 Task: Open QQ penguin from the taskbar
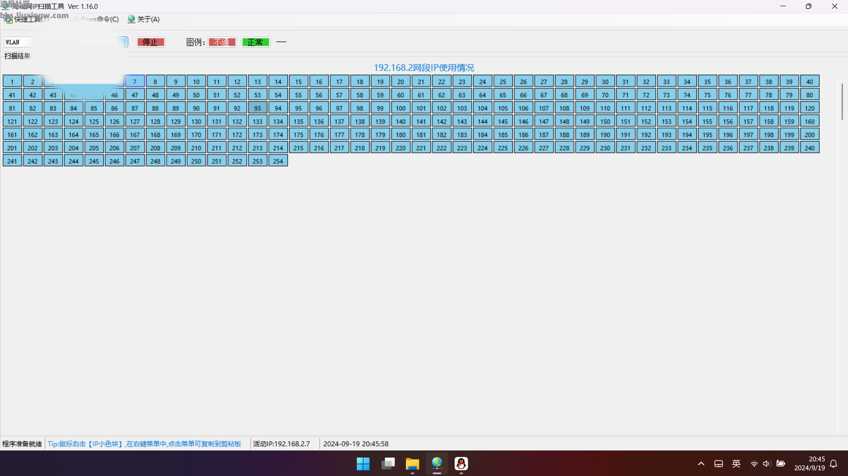(x=461, y=464)
